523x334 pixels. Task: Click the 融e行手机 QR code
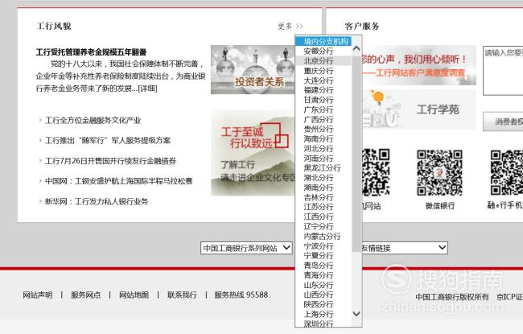(x=506, y=173)
